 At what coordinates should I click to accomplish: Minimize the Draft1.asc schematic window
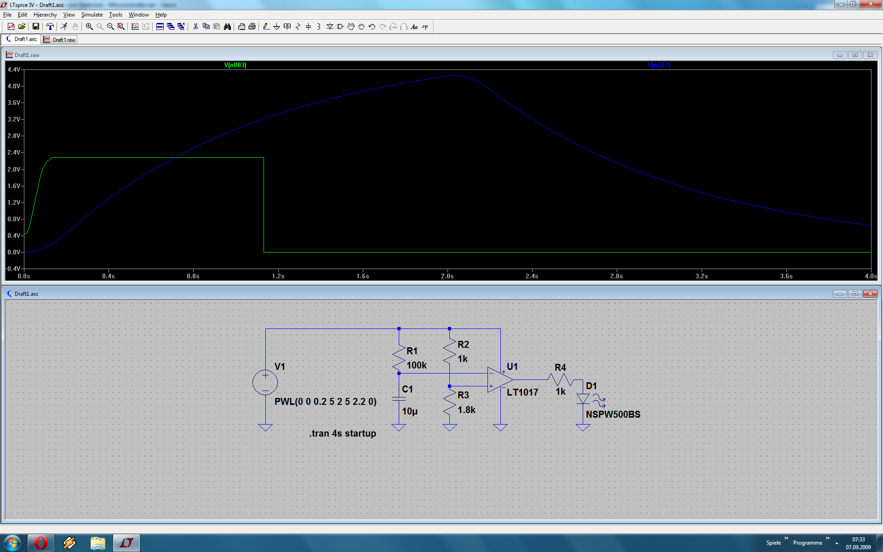coord(840,293)
